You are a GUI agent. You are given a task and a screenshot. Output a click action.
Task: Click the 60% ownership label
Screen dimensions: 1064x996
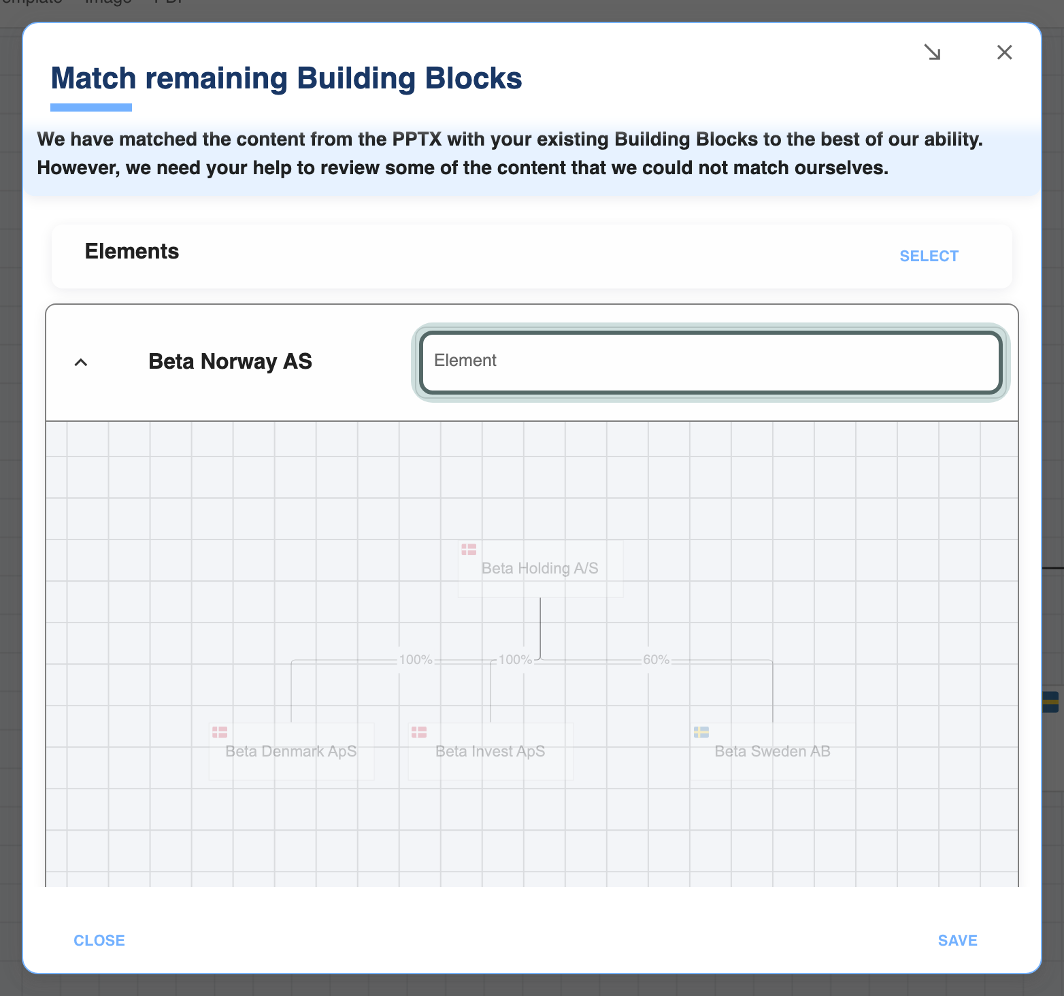point(656,659)
